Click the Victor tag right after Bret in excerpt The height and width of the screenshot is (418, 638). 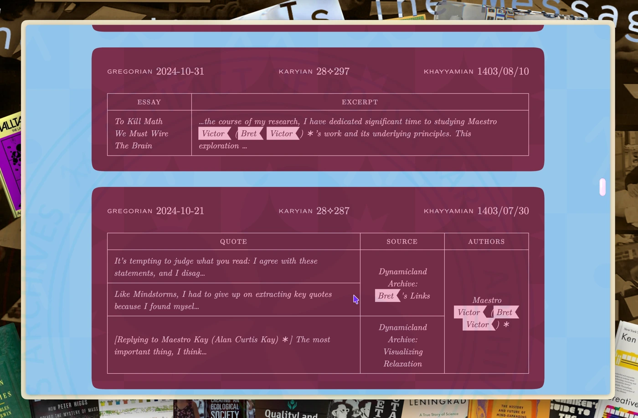(282, 134)
